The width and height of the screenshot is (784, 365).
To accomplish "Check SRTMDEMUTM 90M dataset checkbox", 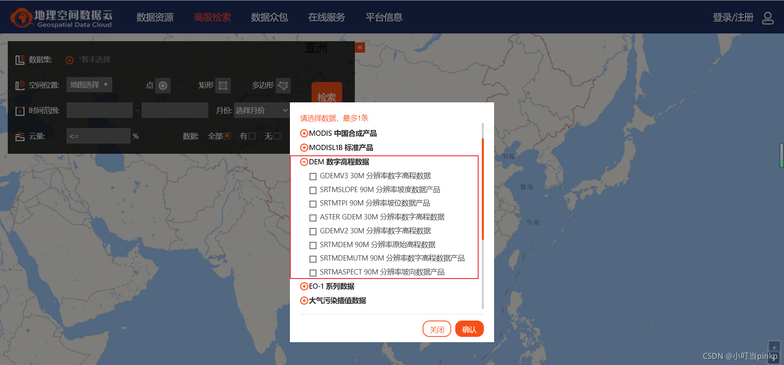I will (313, 259).
